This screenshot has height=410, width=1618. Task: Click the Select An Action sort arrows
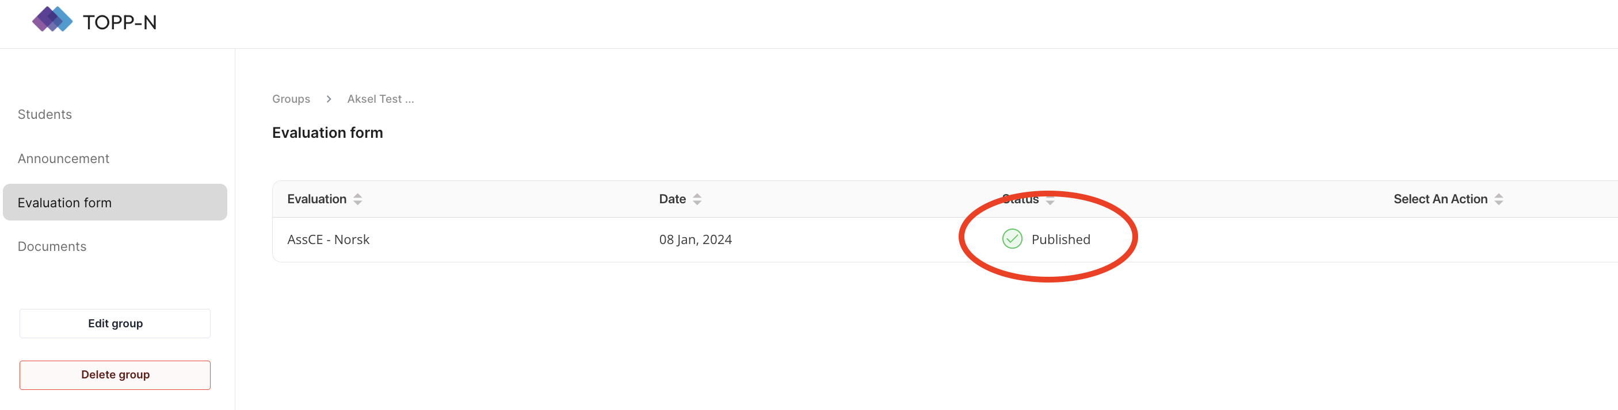pyautogui.click(x=1499, y=199)
